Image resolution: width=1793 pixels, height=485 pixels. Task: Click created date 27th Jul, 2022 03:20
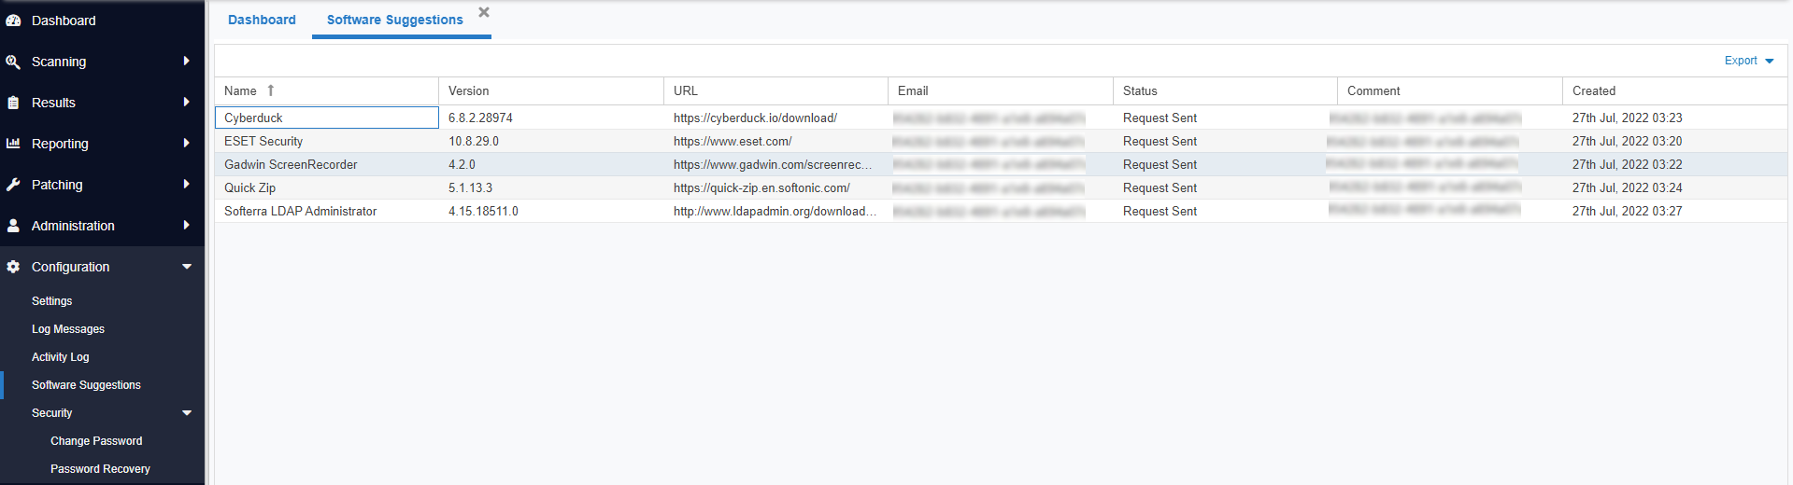[1627, 141]
